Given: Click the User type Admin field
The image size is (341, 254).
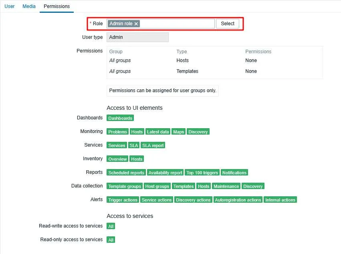Looking at the screenshot, I should click(137, 37).
